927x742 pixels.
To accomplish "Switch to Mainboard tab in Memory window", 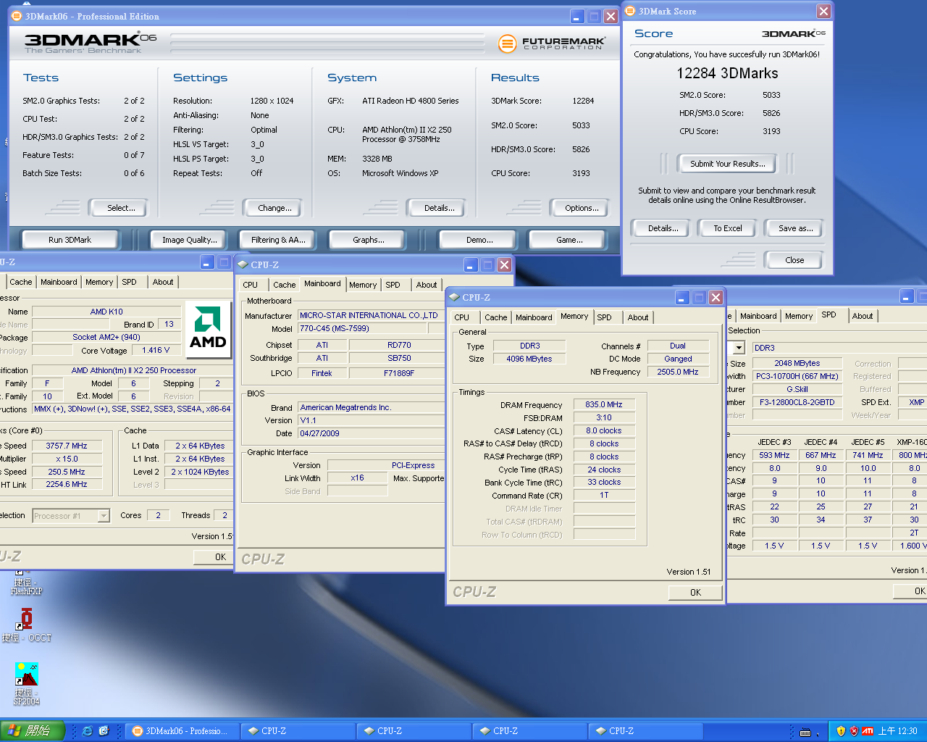I will click(x=534, y=317).
